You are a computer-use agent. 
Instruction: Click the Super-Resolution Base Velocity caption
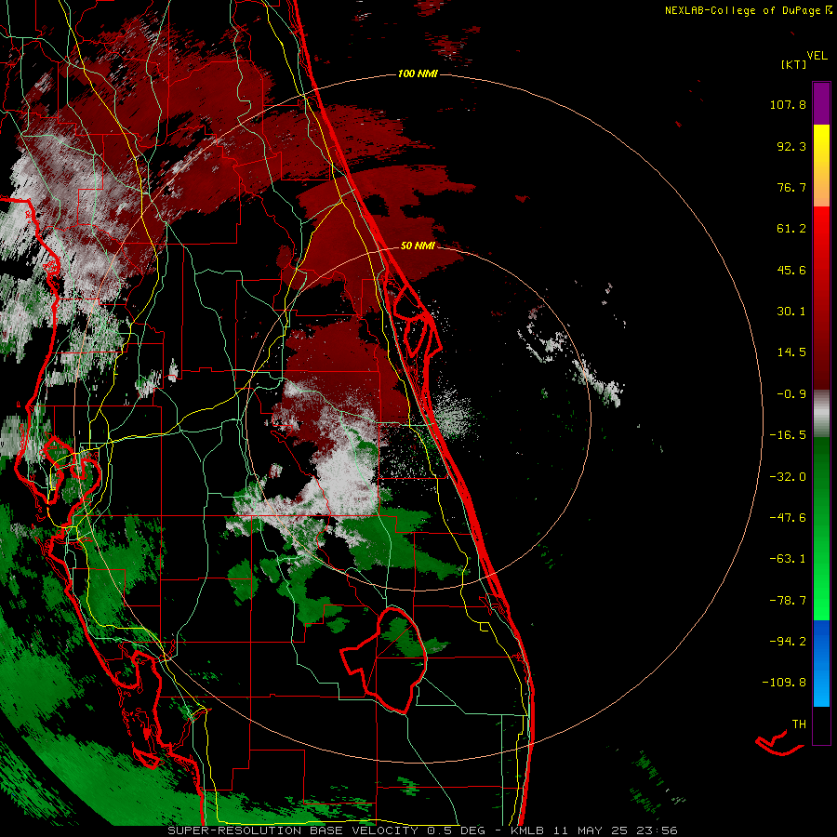[x=423, y=830]
